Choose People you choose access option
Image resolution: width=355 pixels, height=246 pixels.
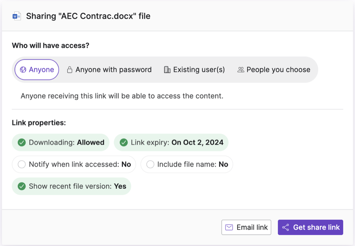pos(274,70)
